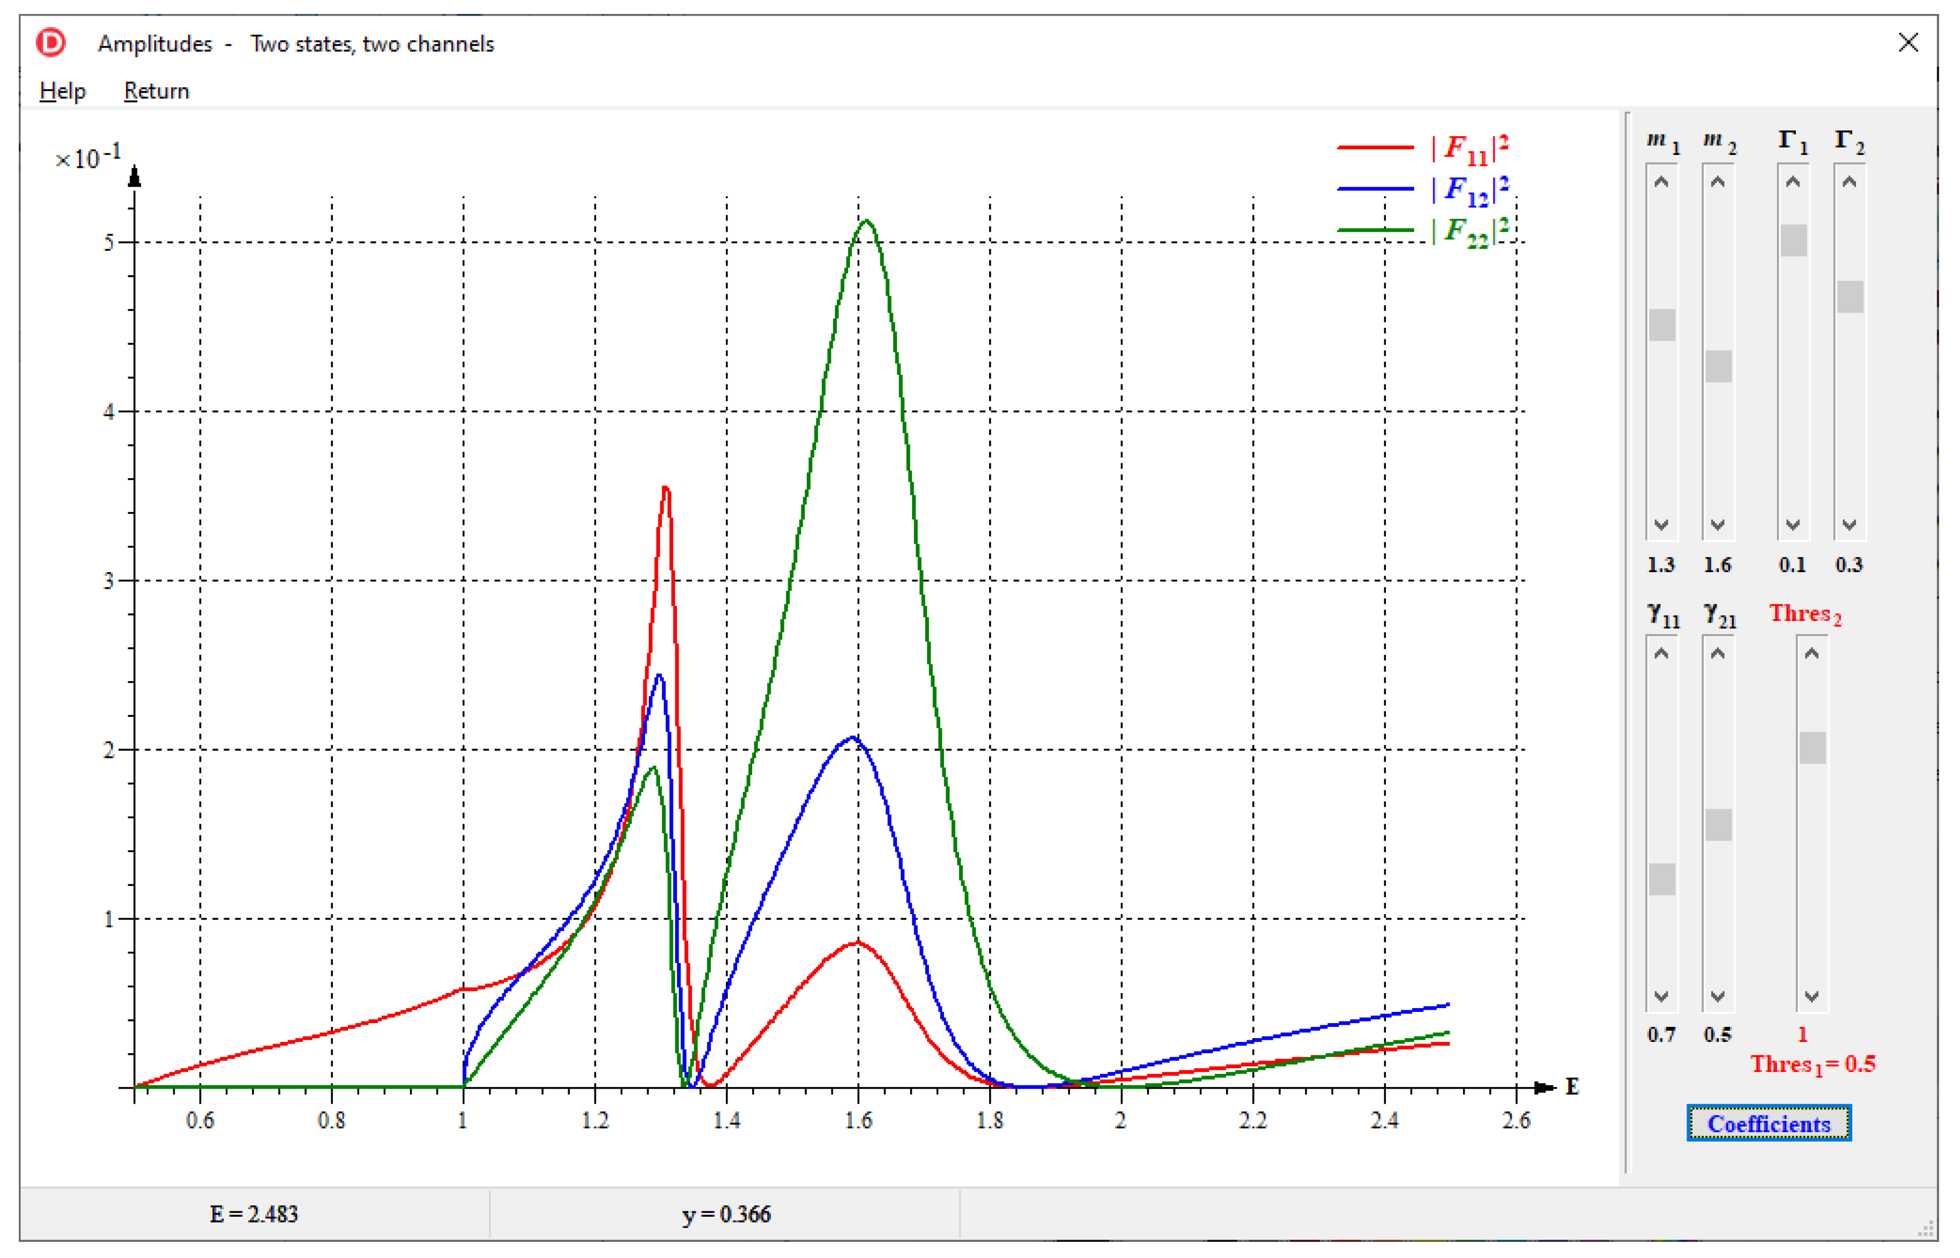Click the Return menu item
The width and height of the screenshot is (1960, 1258).
pos(156,91)
